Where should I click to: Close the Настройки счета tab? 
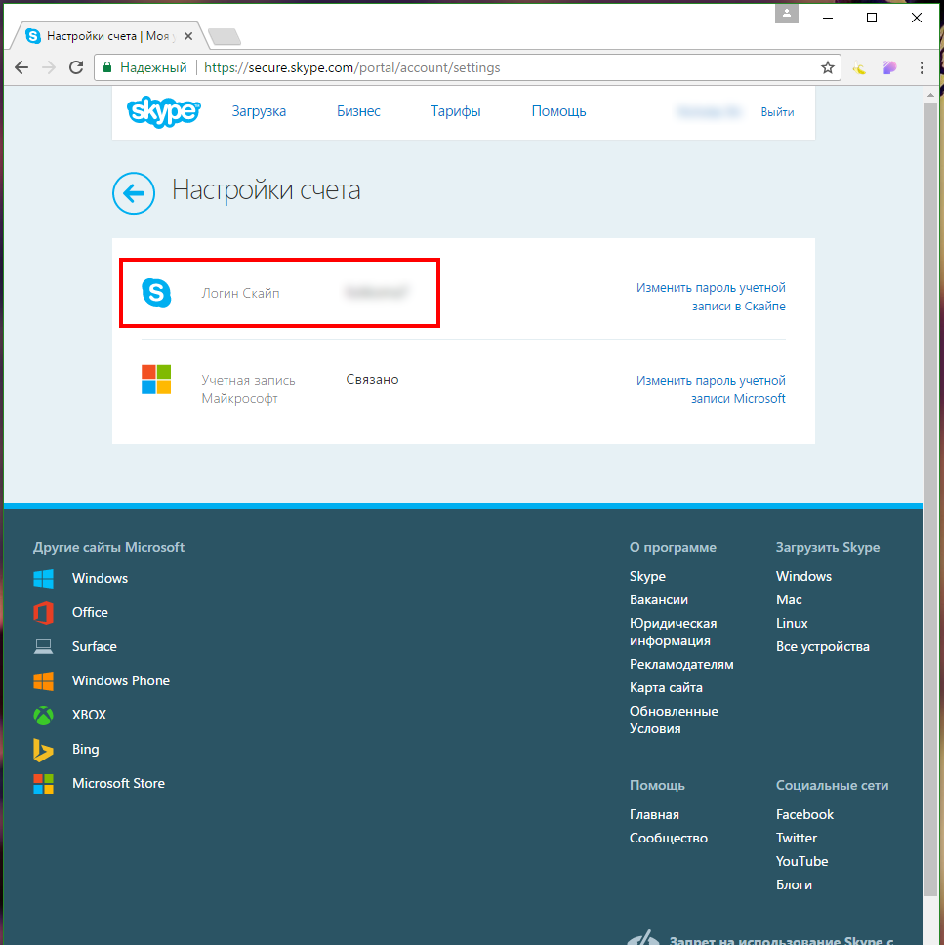[x=188, y=36]
